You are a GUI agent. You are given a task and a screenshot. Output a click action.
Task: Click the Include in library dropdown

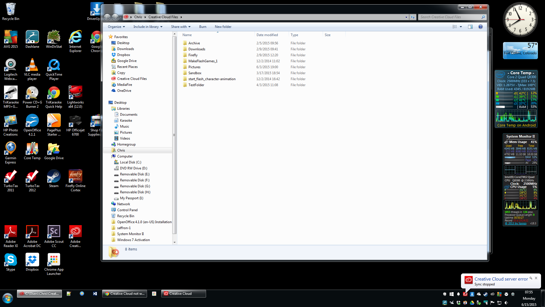coord(148,27)
